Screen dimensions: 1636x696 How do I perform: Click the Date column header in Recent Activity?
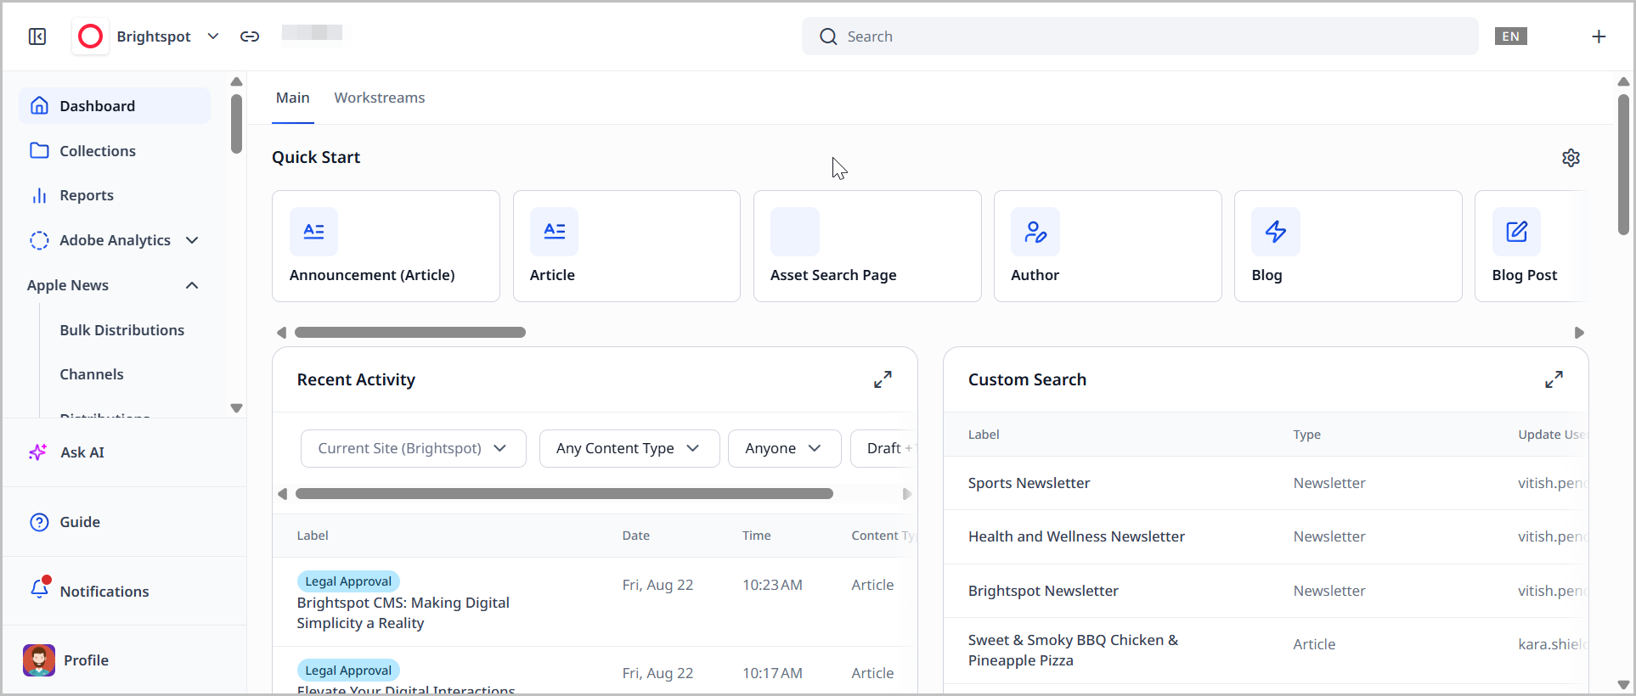635,536
